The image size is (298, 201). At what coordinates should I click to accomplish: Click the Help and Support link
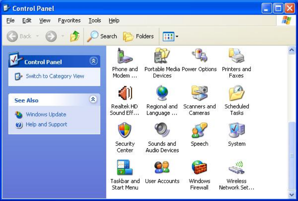click(x=46, y=124)
